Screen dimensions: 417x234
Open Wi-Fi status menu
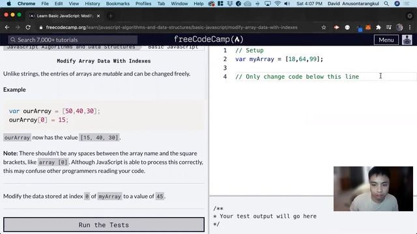tap(278, 3)
